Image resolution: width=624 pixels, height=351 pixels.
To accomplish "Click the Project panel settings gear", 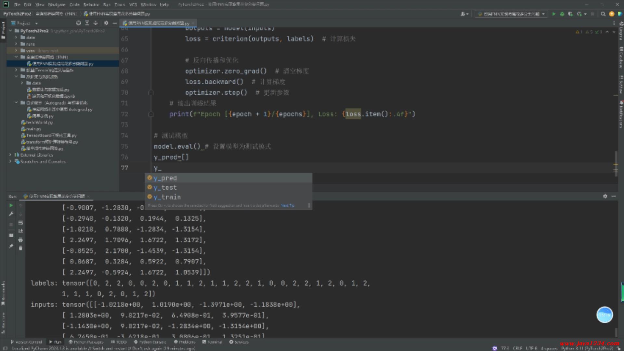I will pos(106,23).
